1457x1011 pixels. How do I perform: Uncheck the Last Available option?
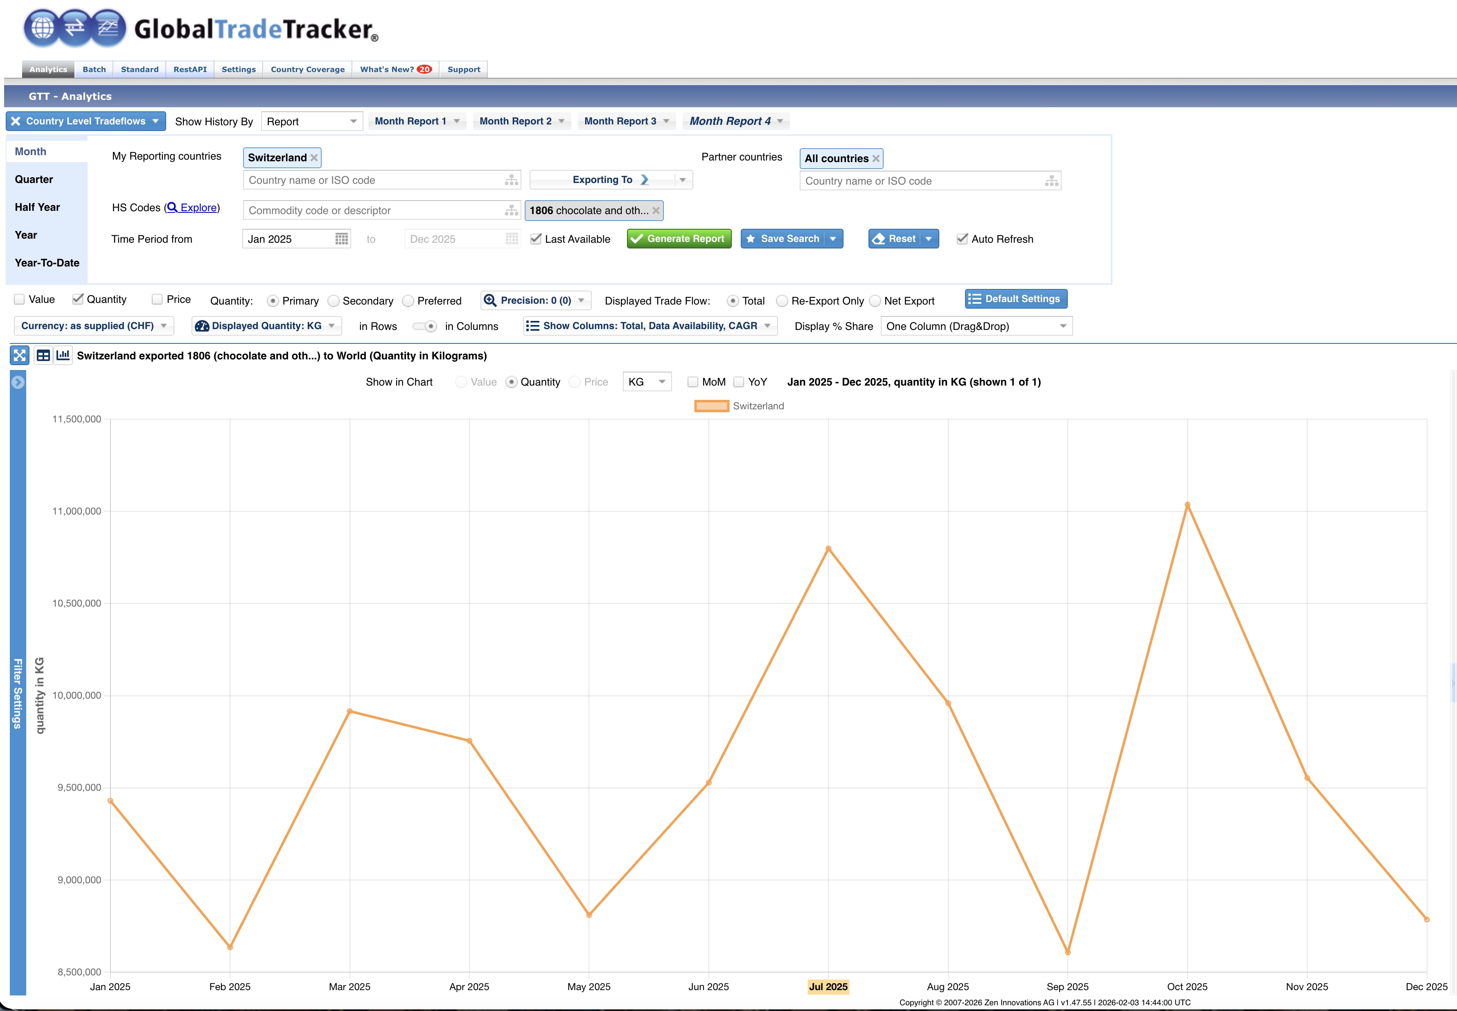[536, 239]
